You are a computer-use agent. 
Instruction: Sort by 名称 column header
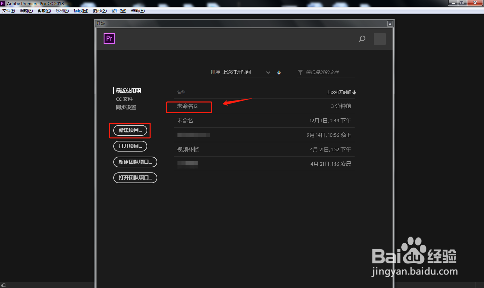[x=181, y=92]
